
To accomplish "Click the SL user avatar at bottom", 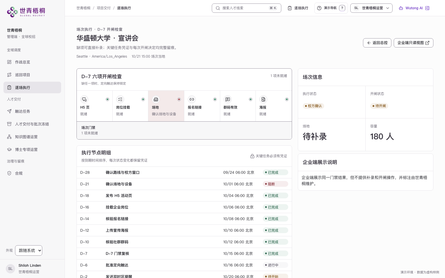I will point(10,269).
